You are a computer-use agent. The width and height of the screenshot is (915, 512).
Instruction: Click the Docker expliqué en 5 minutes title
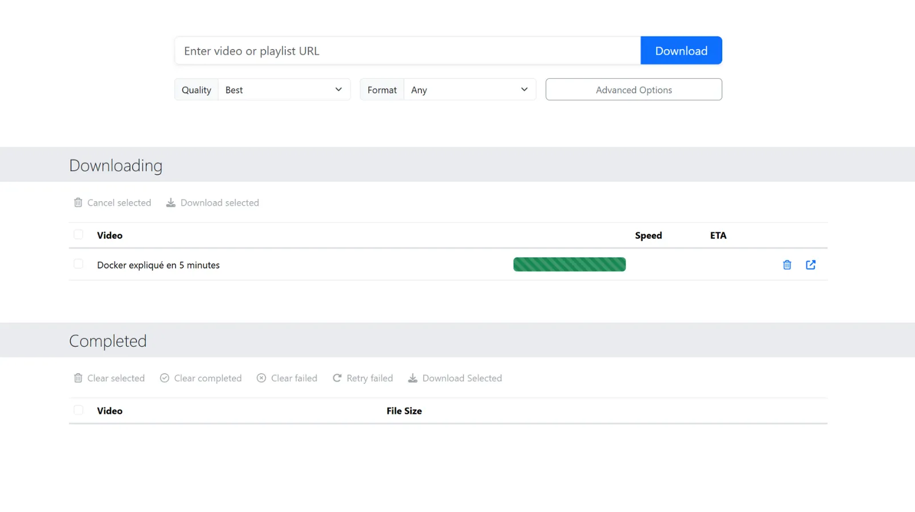pos(158,265)
